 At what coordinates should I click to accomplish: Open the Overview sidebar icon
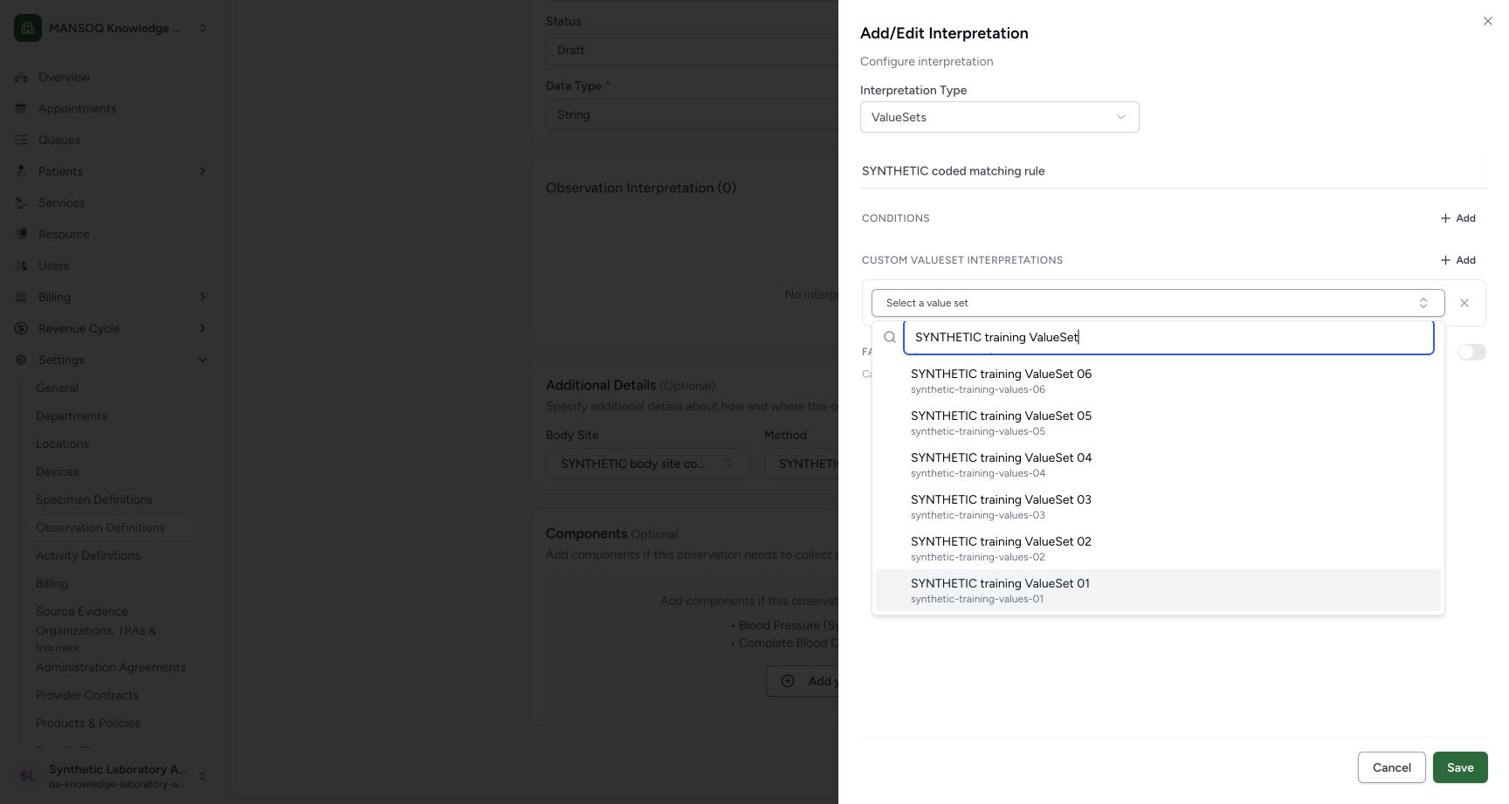[21, 77]
